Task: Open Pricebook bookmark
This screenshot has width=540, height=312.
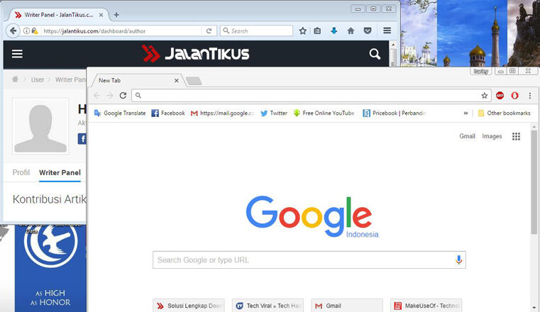Action: click(x=395, y=113)
